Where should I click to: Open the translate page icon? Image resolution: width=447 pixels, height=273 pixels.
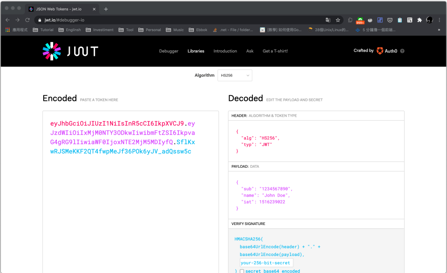coord(328,20)
